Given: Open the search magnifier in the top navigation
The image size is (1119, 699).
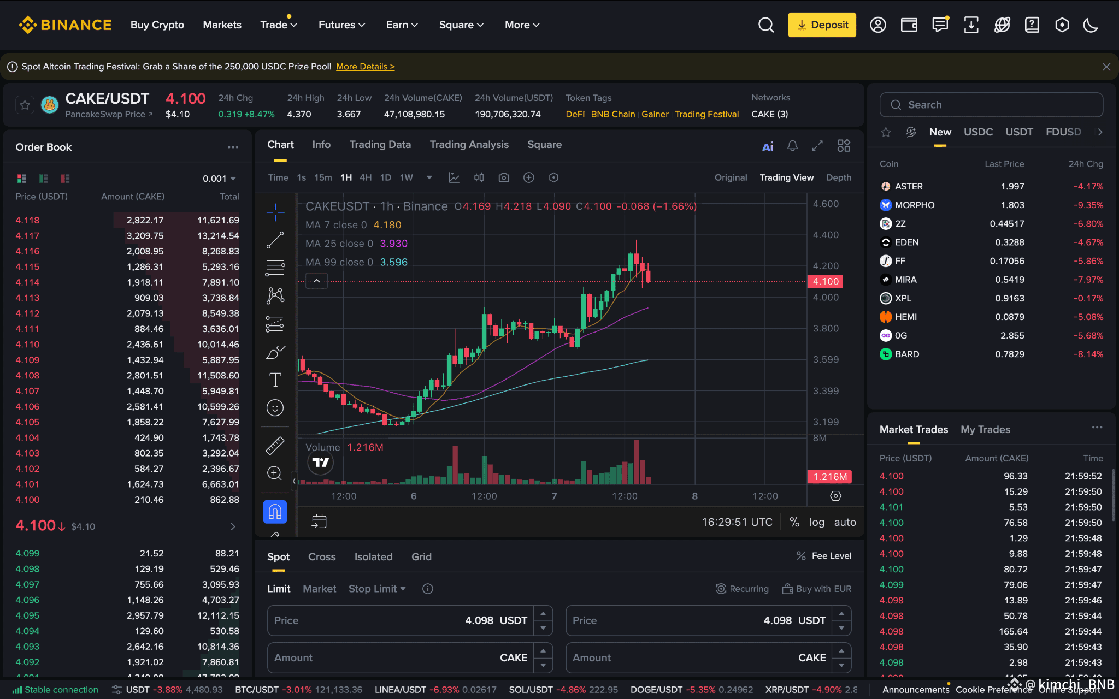Looking at the screenshot, I should [x=766, y=25].
